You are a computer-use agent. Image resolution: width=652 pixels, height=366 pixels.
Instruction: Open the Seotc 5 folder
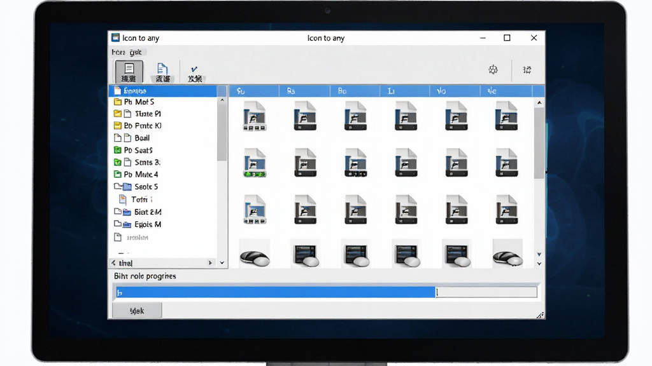(136, 187)
